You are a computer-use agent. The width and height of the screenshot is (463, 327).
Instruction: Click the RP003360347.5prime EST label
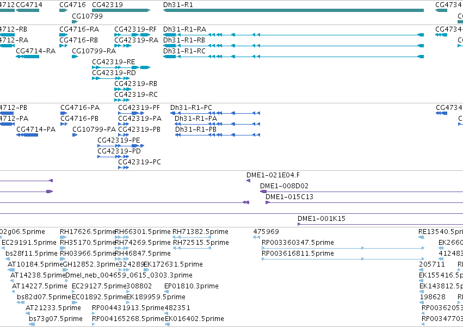298,243
